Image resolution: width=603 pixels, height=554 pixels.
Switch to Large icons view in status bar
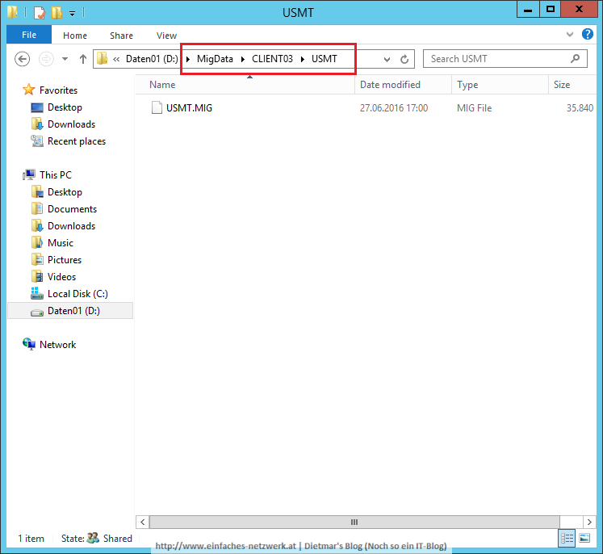[584, 538]
